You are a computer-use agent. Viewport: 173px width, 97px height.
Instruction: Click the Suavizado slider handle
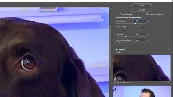(125, 37)
